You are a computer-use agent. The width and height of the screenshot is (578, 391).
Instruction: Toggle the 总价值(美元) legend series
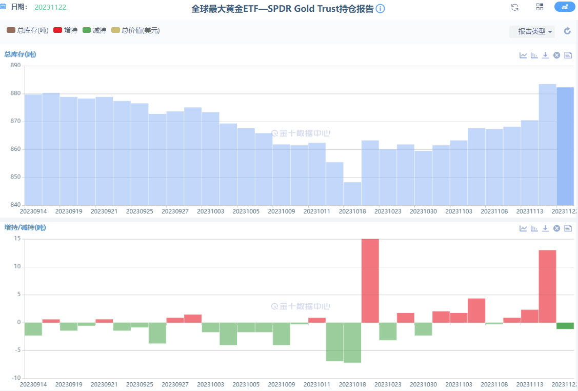pyautogui.click(x=135, y=30)
